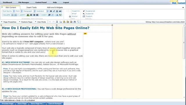Click the first paste icon
This screenshot has width=186, height=105.
coord(64,22)
